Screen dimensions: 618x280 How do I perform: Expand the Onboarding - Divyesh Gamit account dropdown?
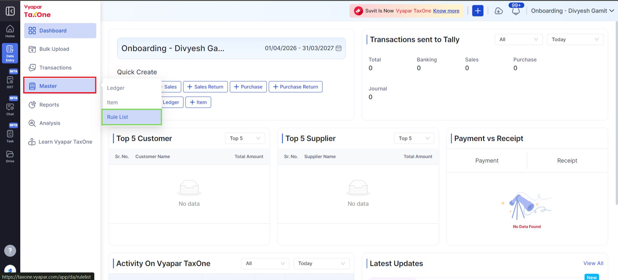coord(572,11)
